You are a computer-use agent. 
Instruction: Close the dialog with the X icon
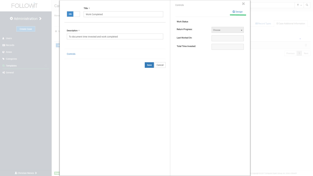point(243,4)
